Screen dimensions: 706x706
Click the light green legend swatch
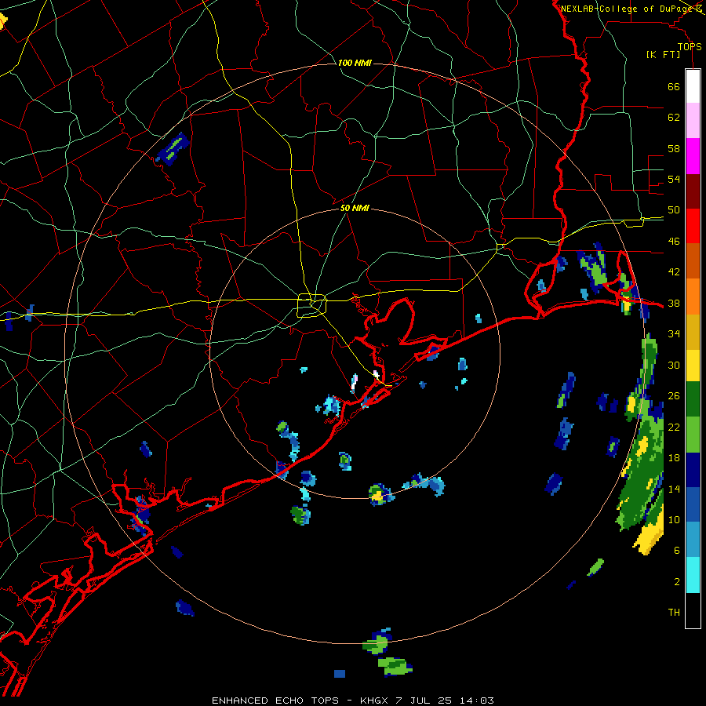(x=693, y=435)
